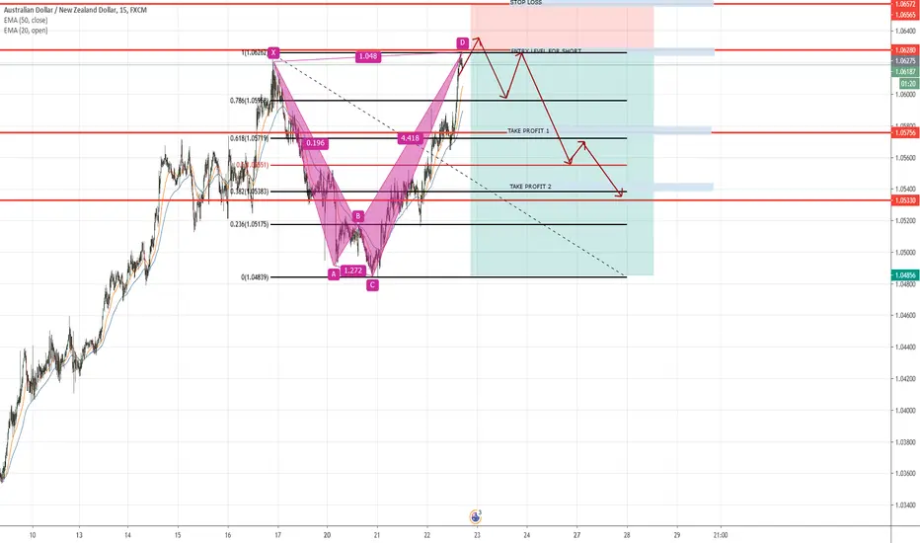Click the 1.03800 price axis value

[905, 442]
